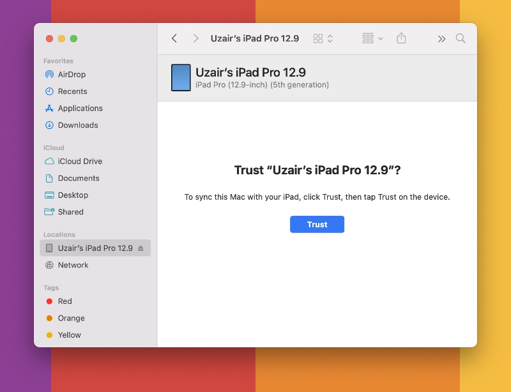Go forward with the right chevron
511x392 pixels.
pyautogui.click(x=195, y=38)
